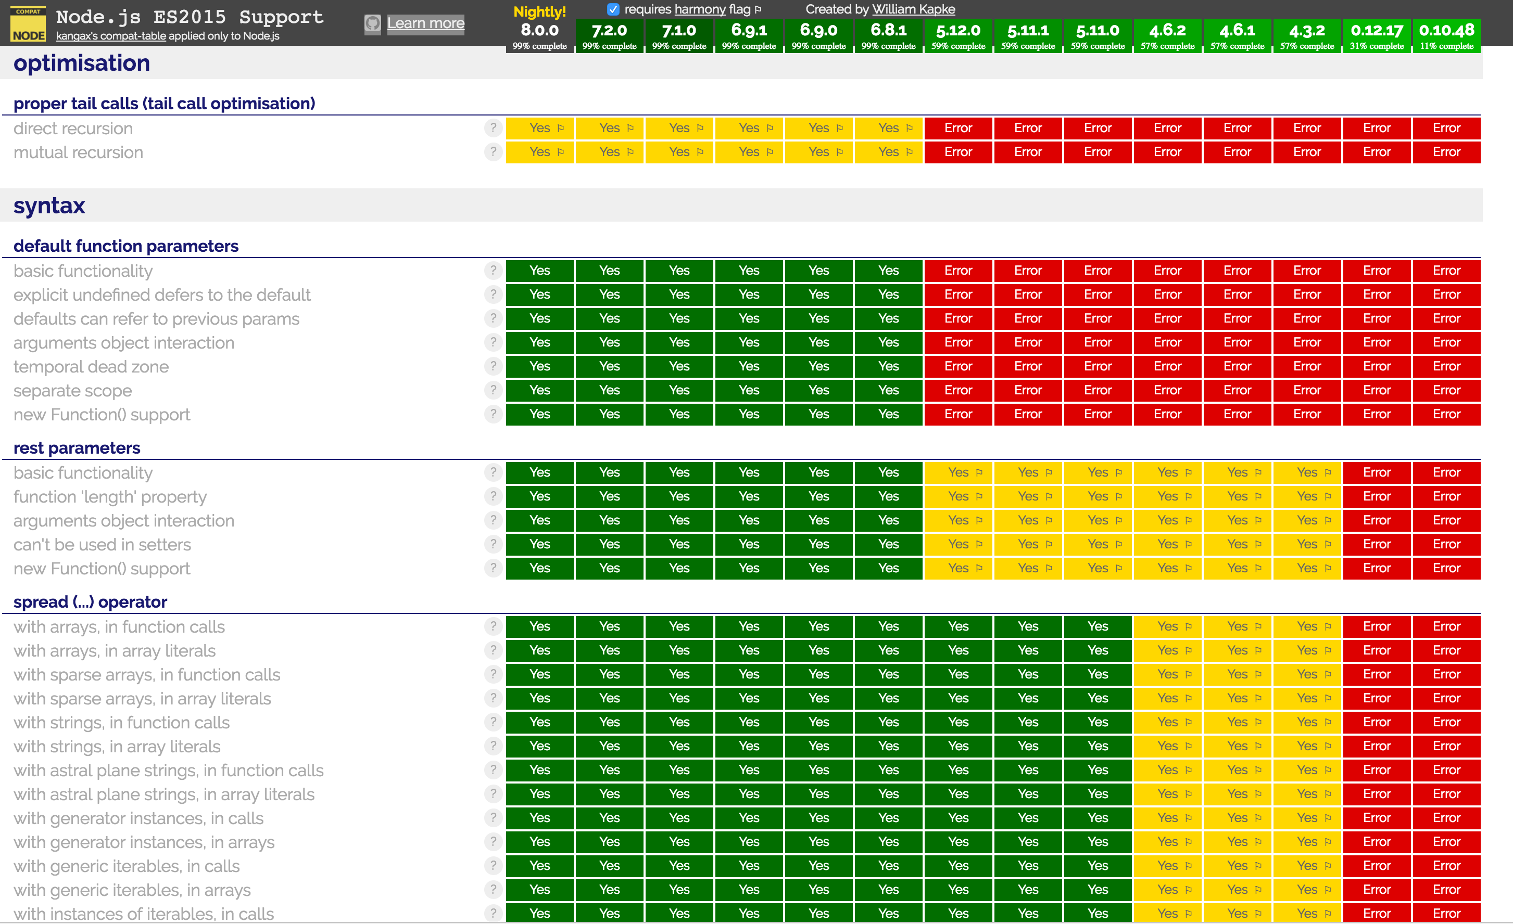This screenshot has width=1513, height=924.
Task: Click the question mark icon for direct recursion
Action: coord(493,127)
